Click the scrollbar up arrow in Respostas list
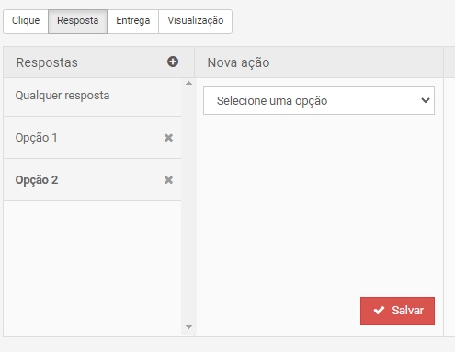Viewport: 455px width, 352px height. tap(188, 83)
